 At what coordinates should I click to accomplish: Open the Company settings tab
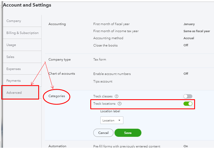[14, 21]
